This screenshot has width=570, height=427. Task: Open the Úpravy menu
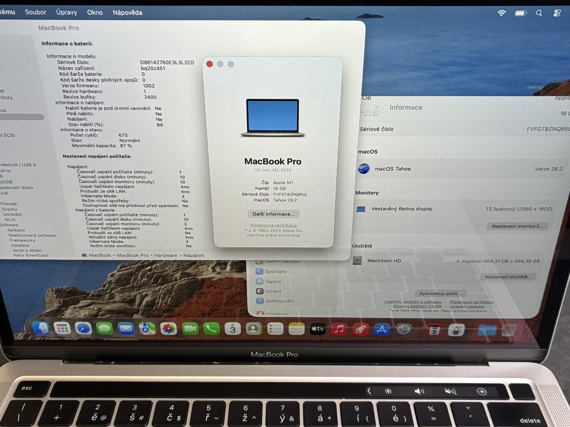pyautogui.click(x=67, y=12)
